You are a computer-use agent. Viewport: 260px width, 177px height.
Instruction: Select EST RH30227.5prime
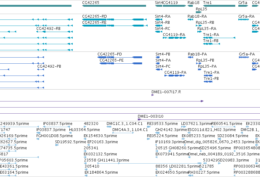[x=191, y=175]
